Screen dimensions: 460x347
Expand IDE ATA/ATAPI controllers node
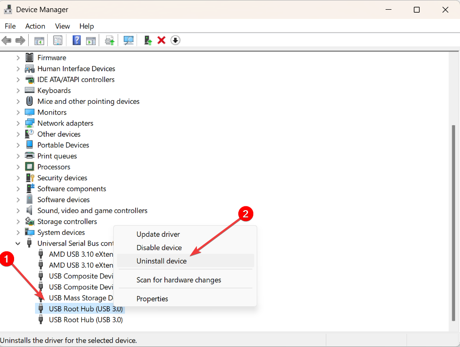click(18, 80)
